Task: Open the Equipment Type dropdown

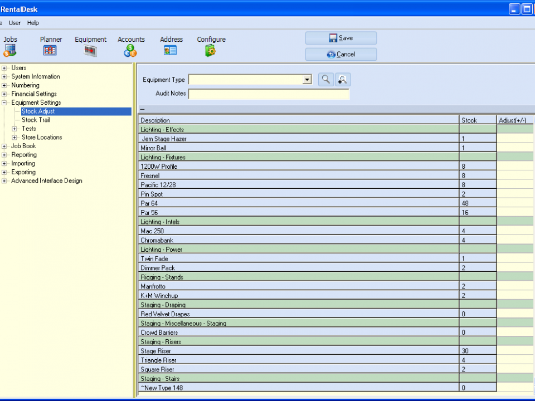Action: [307, 80]
